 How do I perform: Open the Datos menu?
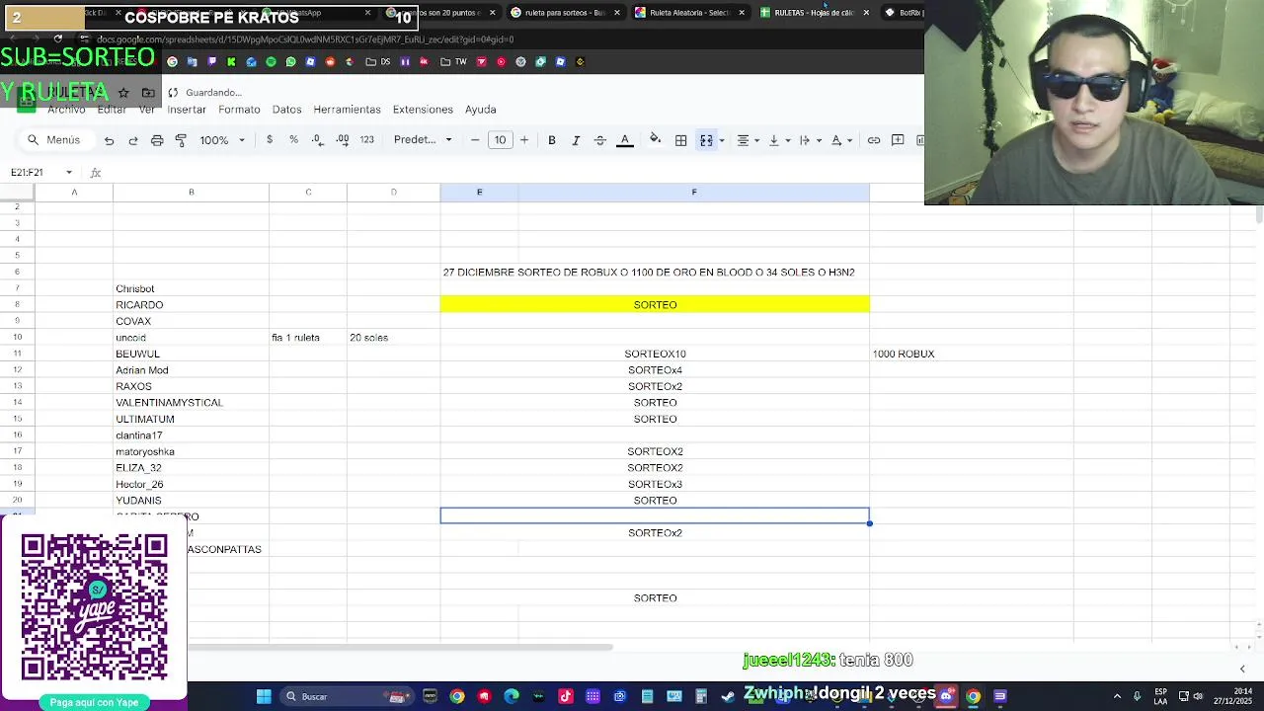coord(286,110)
